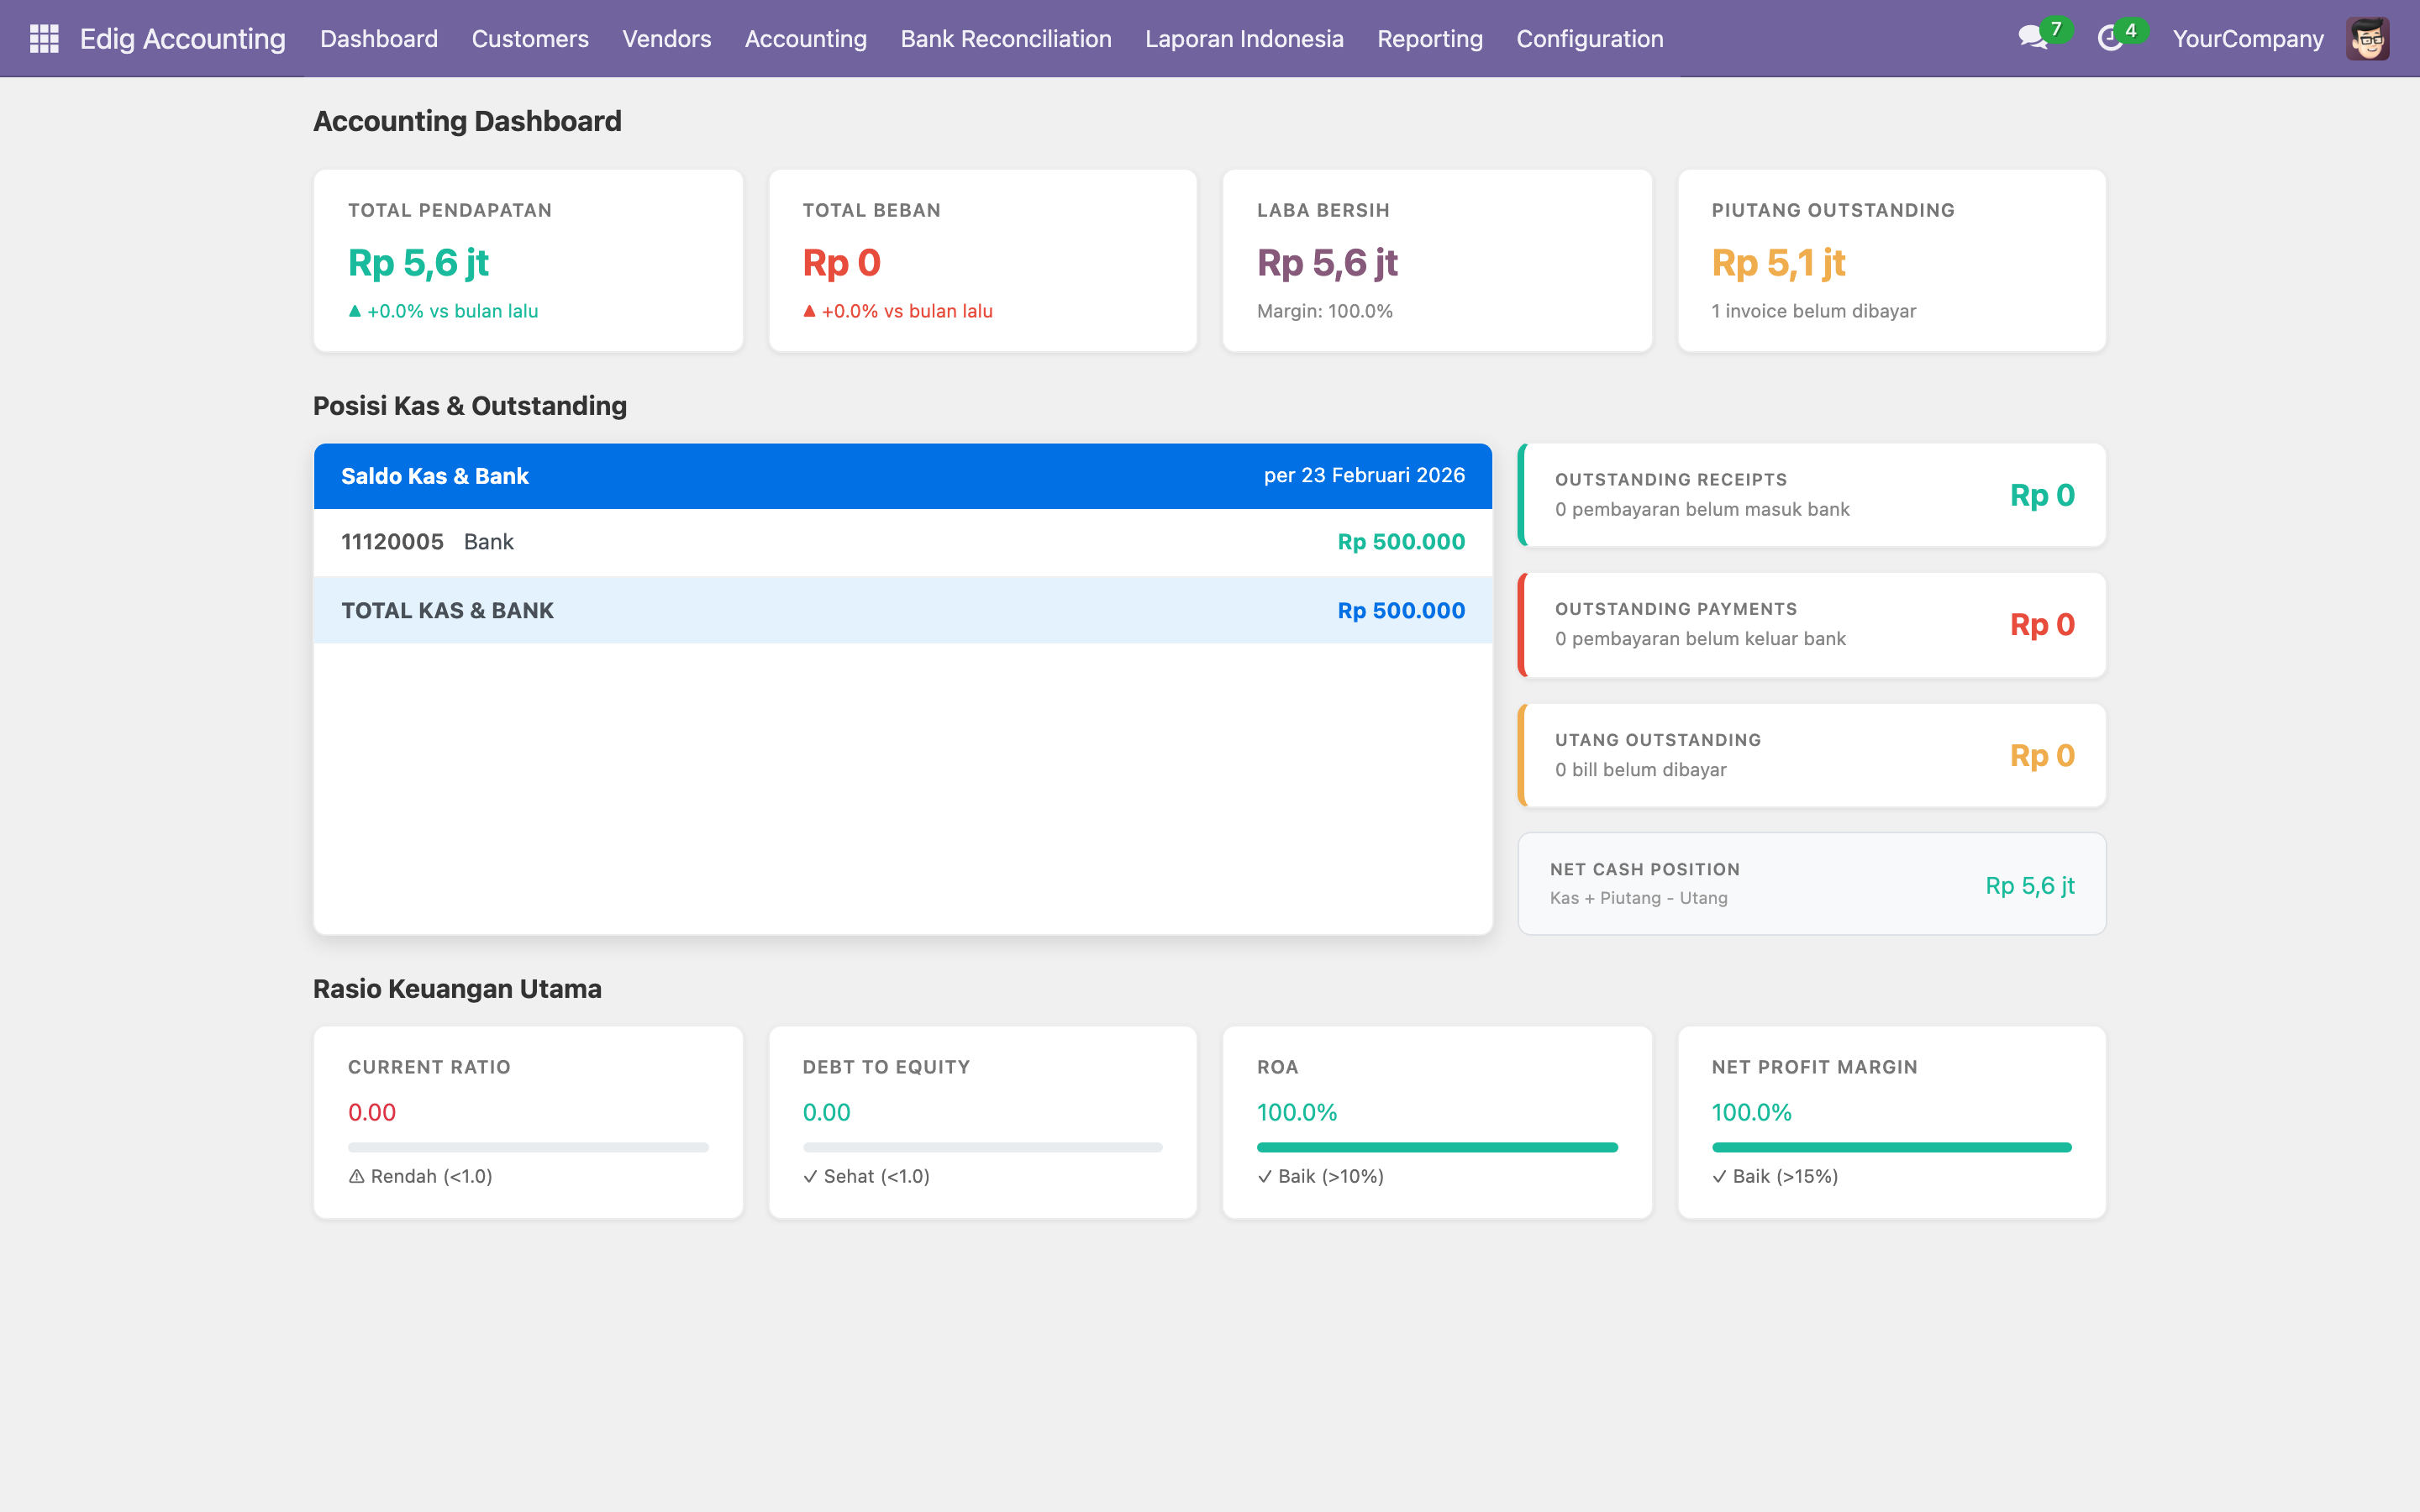Click the Edig Accounting app title
2420x1512 pixels.
coord(182,38)
